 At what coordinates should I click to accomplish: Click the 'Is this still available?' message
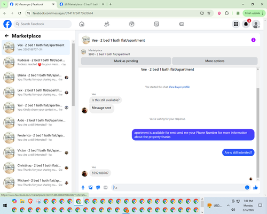(x=106, y=100)
